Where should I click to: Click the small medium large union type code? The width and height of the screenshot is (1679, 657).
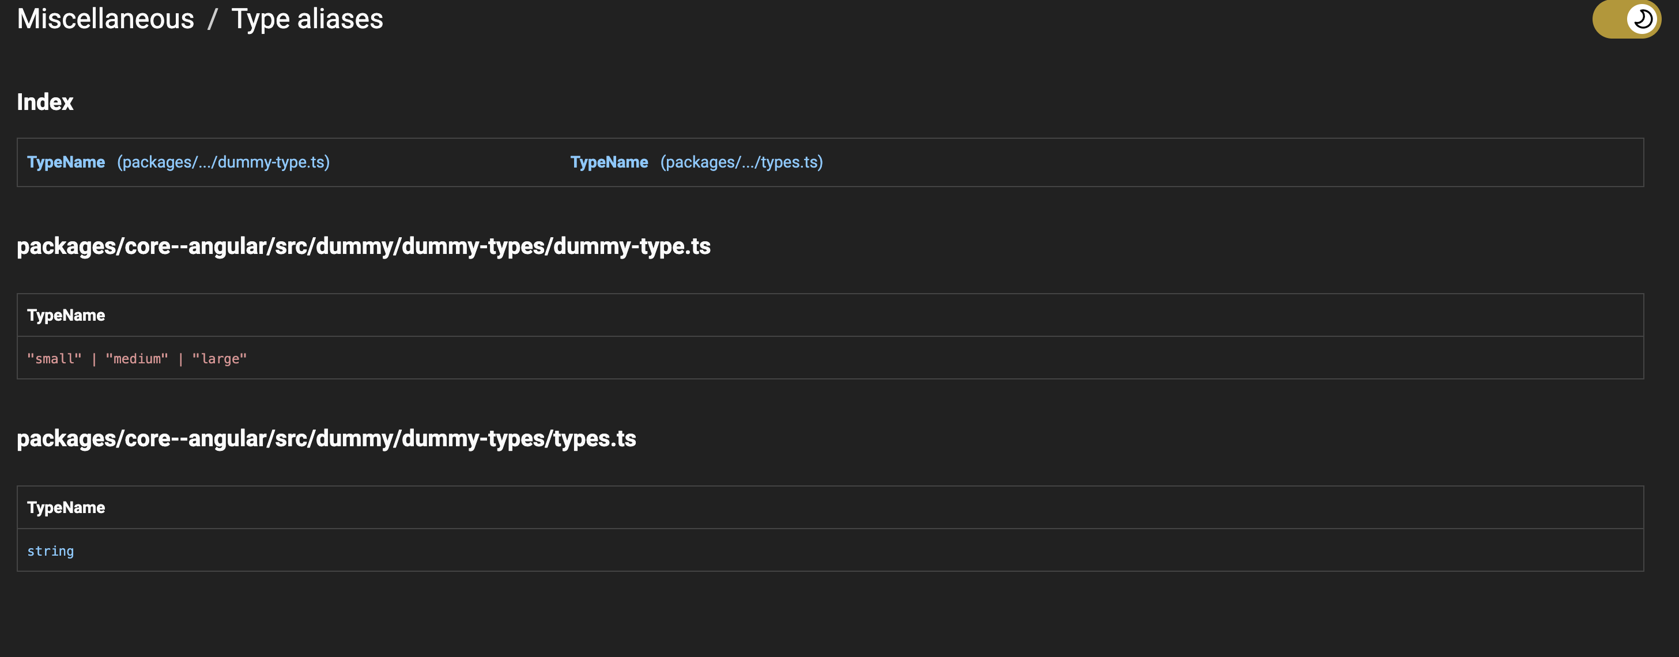click(x=137, y=358)
